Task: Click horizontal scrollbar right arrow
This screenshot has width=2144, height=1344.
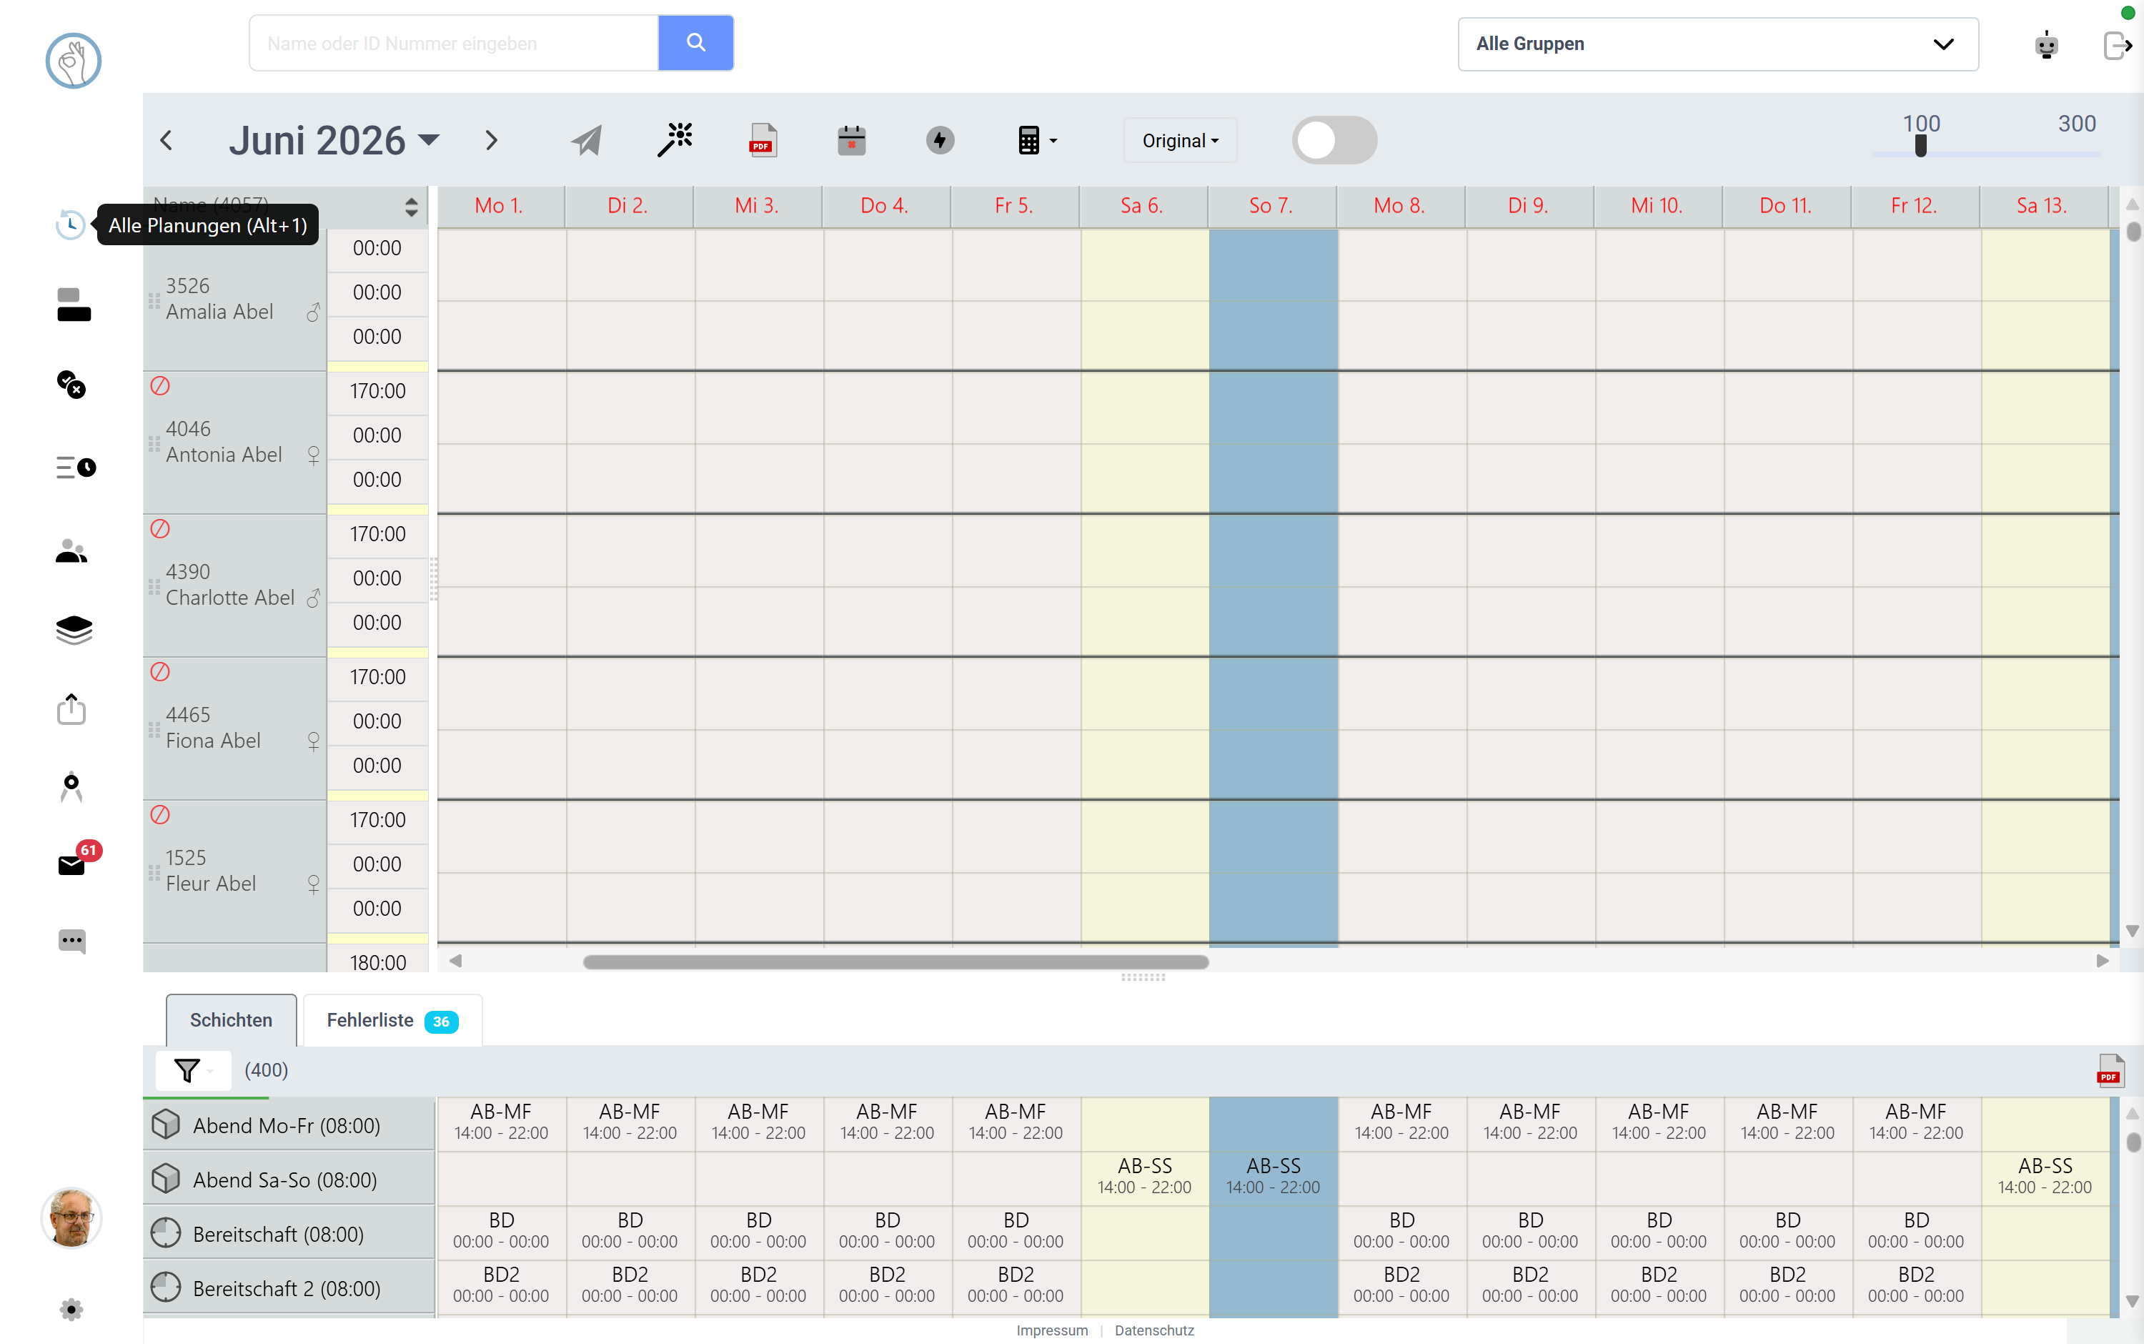Action: click(x=2103, y=961)
